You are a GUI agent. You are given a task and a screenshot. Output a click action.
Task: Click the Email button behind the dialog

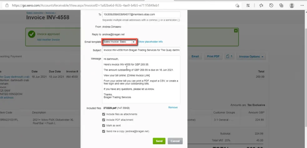(195, 57)
